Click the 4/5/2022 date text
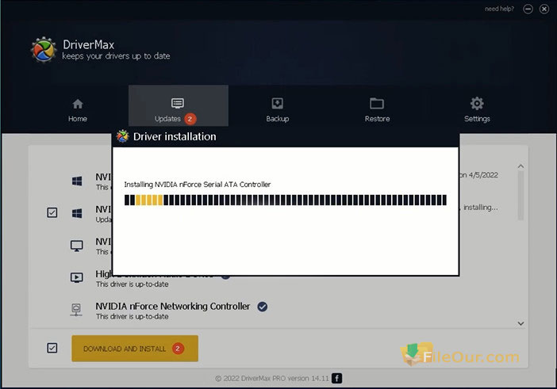 483,175
